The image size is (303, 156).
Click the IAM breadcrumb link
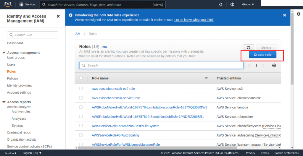[x=78, y=34]
